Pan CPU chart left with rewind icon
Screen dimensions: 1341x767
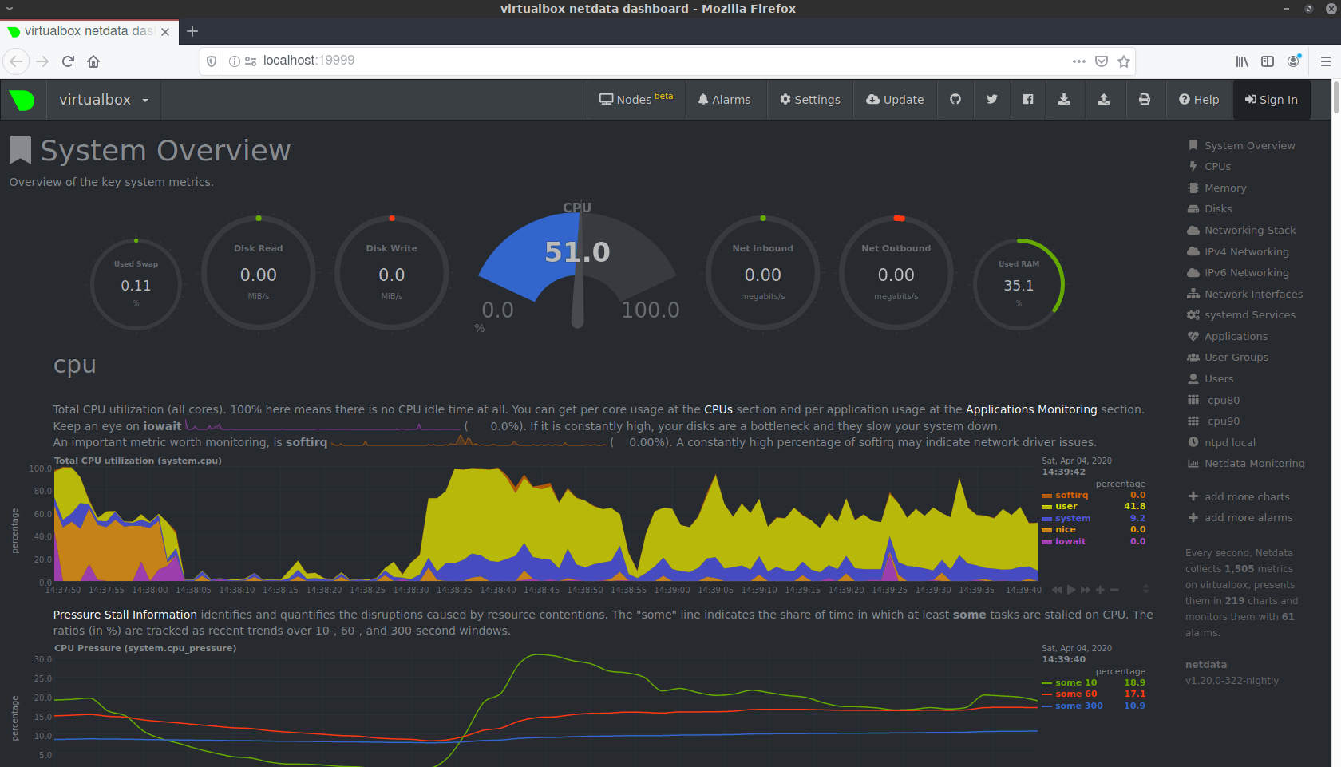[1057, 590]
